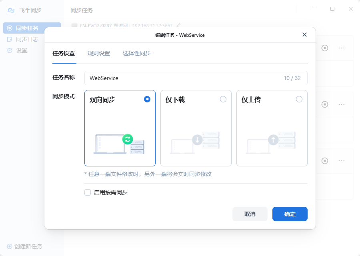Click the 双向同步 card title
This screenshot has width=360, height=256.
coord(102,100)
